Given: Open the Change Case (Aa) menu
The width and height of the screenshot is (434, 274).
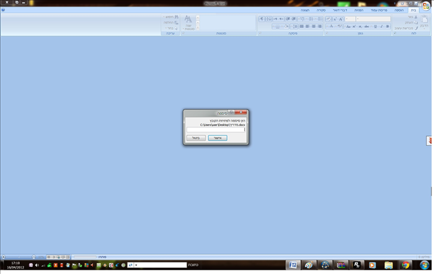Looking at the screenshot, I should point(348,26).
